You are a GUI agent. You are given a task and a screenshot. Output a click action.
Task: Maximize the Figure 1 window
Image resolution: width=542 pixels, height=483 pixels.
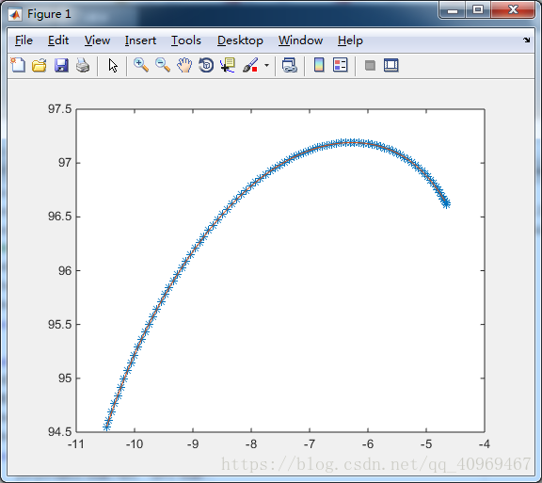(x=478, y=9)
